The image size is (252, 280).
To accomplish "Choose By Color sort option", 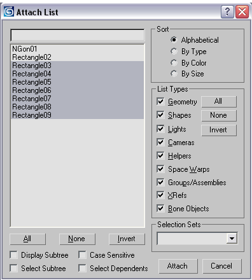I will click(x=174, y=63).
